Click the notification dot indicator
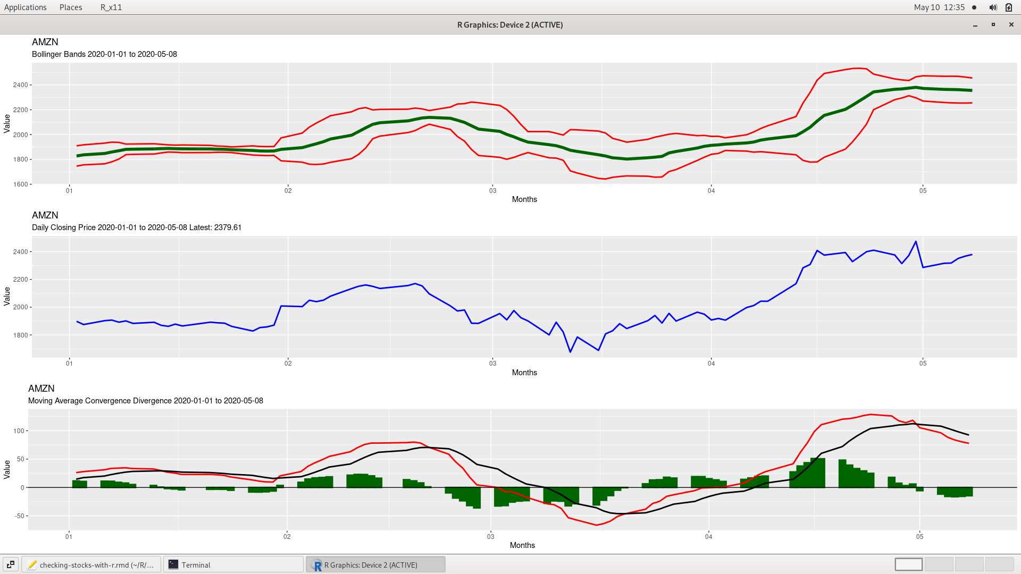 click(x=974, y=7)
